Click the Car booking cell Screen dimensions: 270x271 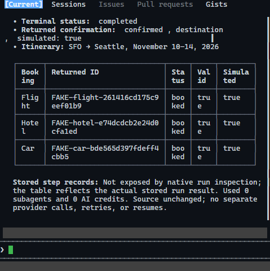click(30, 152)
